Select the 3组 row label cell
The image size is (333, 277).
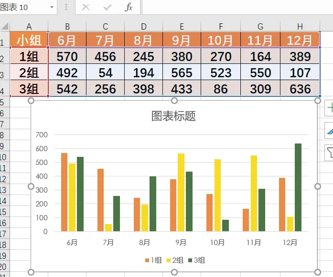(29, 88)
